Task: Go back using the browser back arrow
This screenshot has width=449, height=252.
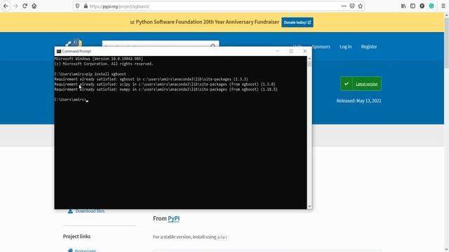Action: (6, 6)
